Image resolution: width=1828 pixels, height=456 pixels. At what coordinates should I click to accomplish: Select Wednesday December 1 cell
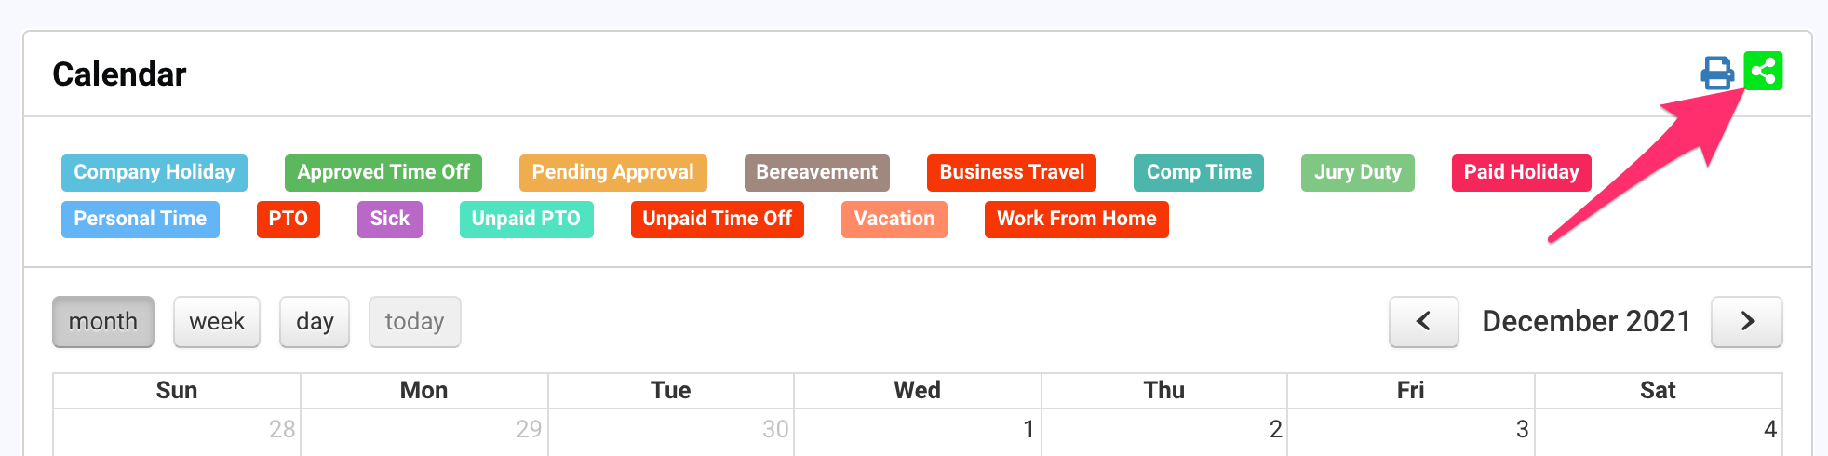[x=918, y=432]
